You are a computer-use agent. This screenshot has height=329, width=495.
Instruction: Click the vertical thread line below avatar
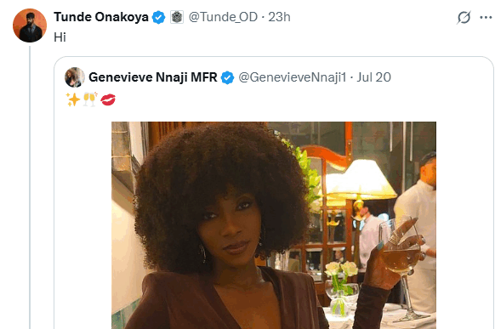point(30,187)
